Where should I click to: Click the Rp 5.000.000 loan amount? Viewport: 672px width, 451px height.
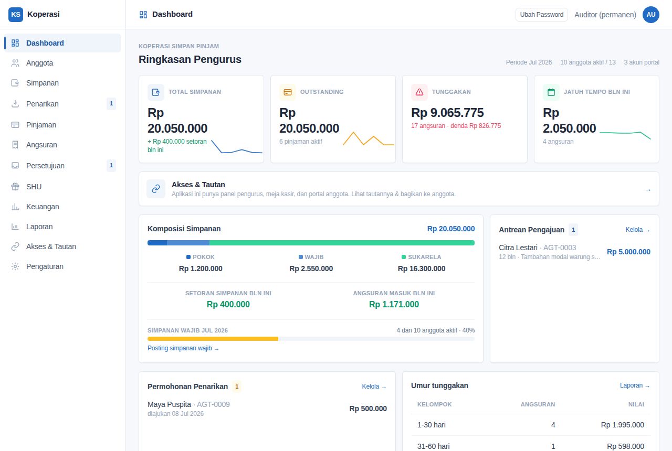628,252
